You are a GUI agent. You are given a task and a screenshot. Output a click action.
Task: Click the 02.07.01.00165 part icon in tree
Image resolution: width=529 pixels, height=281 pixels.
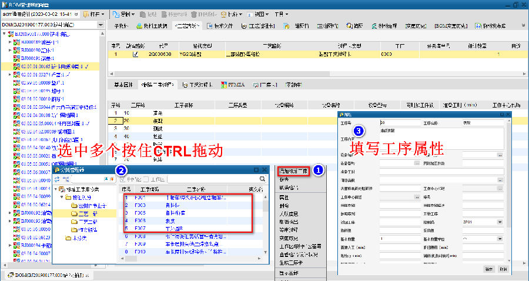(x=16, y=66)
